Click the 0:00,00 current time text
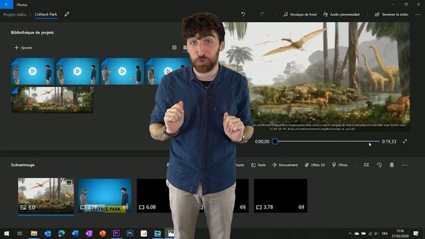Image resolution: width=425 pixels, height=239 pixels. pos(262,141)
